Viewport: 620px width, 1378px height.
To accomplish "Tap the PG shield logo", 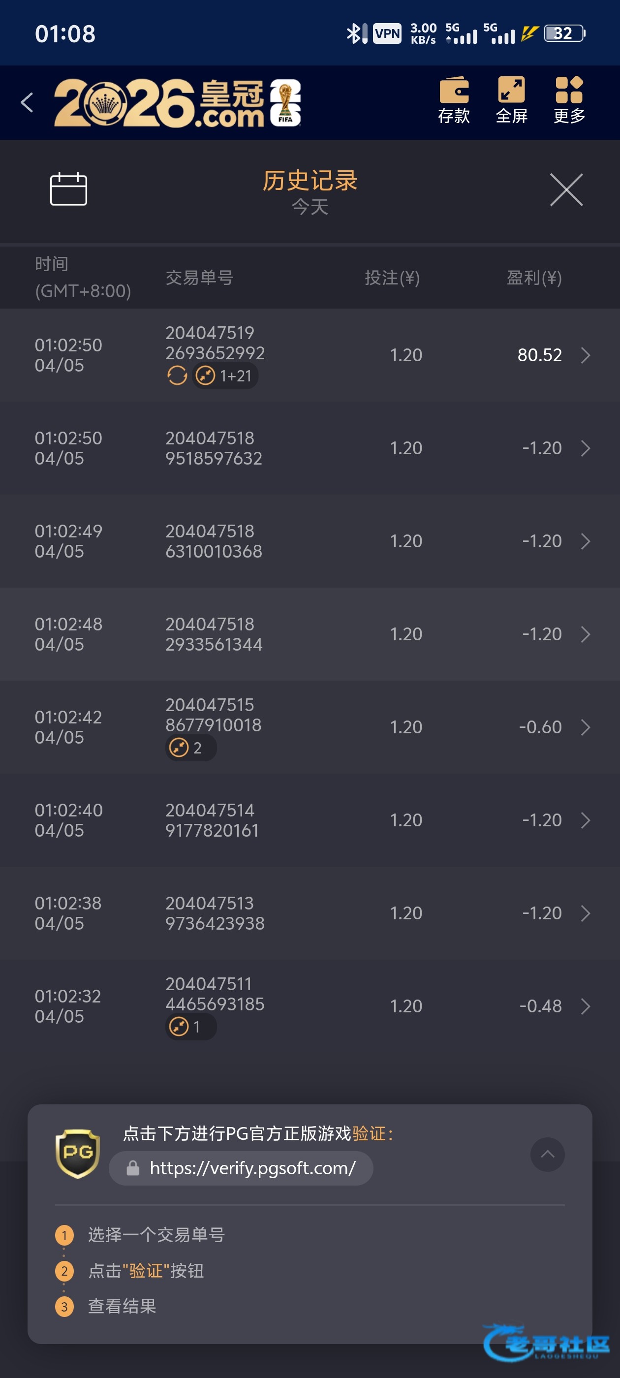I will tap(78, 1153).
